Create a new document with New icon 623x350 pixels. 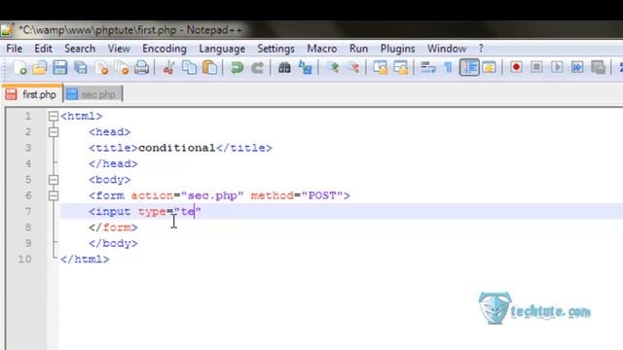pos(20,68)
